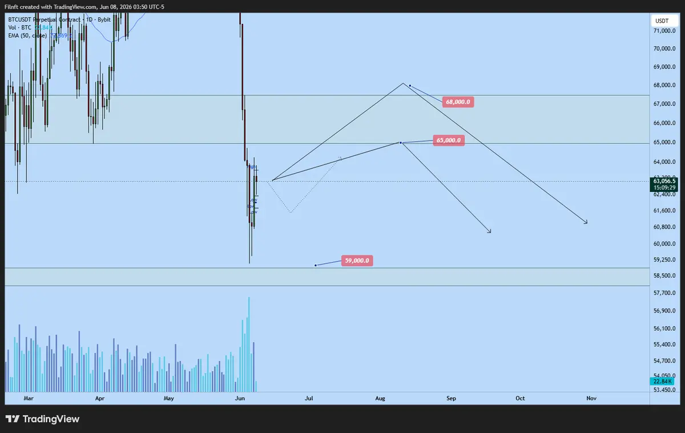Select the 68,000.0 price callout label
The image size is (685, 433).
pos(458,102)
